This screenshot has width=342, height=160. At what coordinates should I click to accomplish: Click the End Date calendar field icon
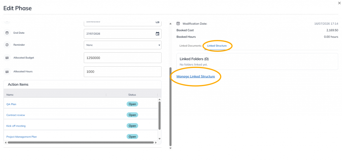click(x=7, y=33)
